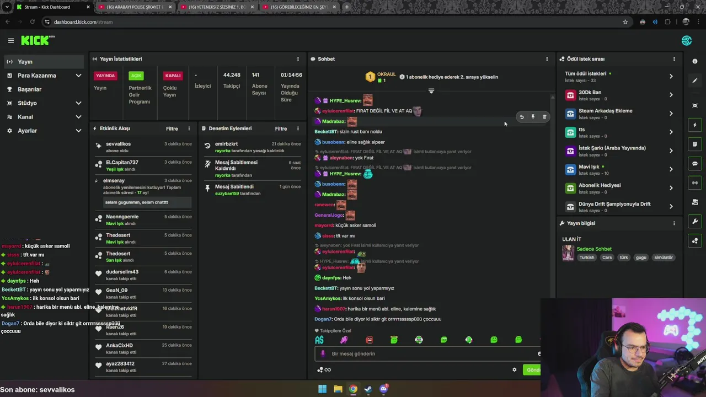
Task: Click the stream category thumbnail in Yayın bilgisi
Action: click(x=568, y=253)
